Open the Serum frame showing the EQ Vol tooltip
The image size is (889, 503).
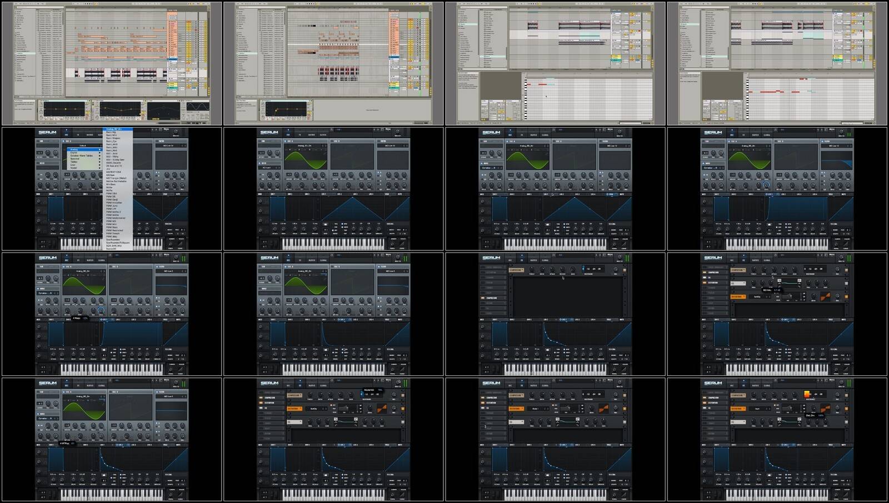click(777, 314)
